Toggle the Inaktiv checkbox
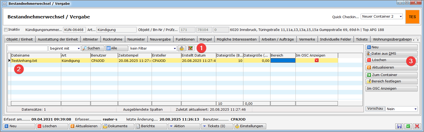 coord(6,30)
